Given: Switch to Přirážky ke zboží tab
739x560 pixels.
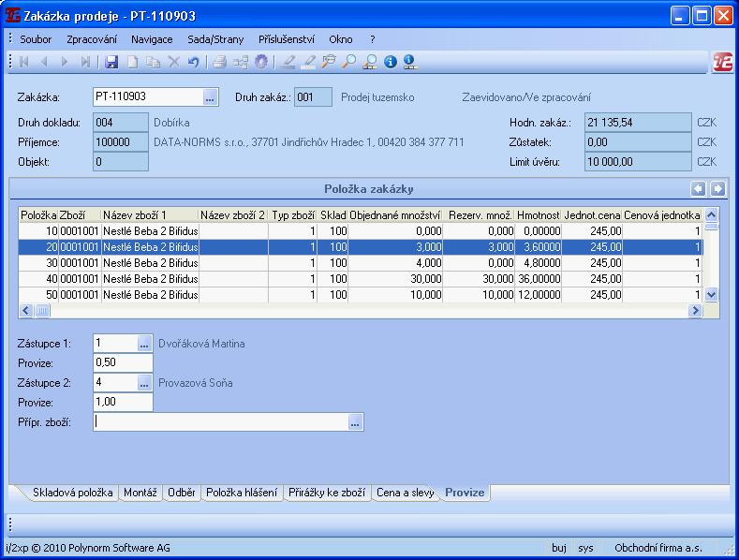Looking at the screenshot, I should pos(327,493).
